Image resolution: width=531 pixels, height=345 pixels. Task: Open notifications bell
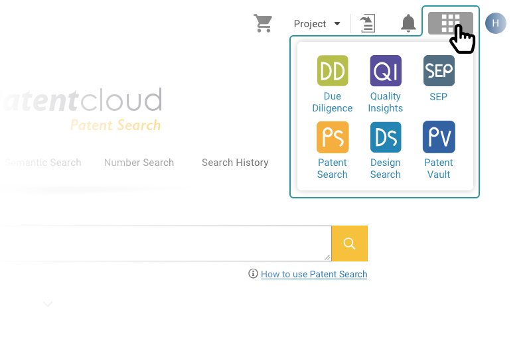point(408,23)
